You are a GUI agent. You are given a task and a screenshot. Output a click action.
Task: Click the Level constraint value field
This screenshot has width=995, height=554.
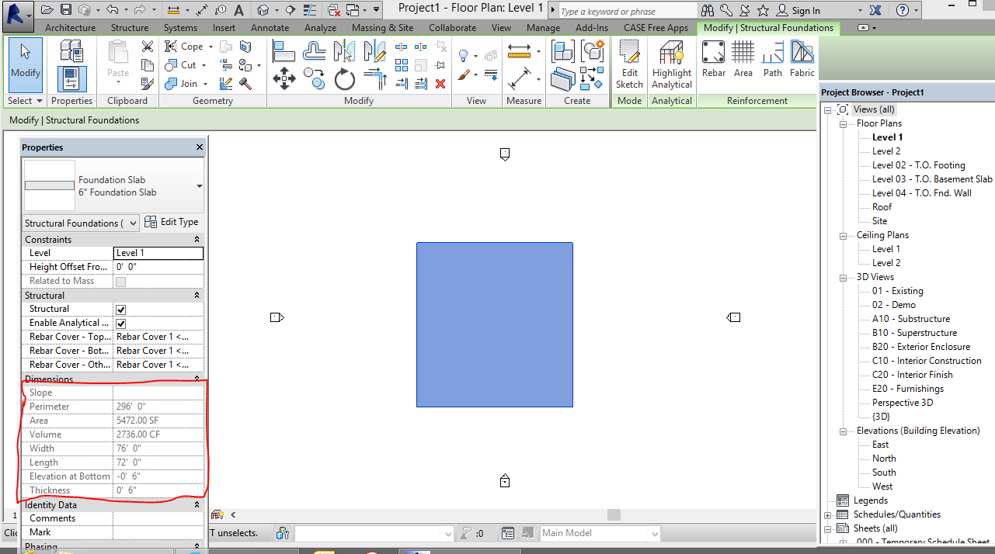158,253
